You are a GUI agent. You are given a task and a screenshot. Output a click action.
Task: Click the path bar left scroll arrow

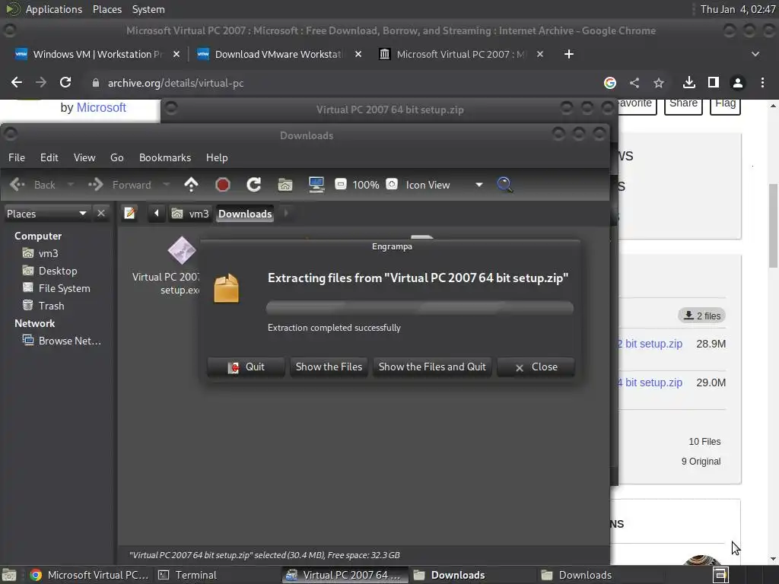click(x=157, y=214)
